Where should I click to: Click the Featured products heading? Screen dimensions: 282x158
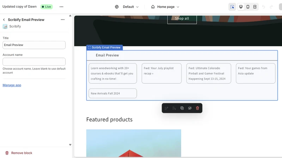pyautogui.click(x=109, y=119)
